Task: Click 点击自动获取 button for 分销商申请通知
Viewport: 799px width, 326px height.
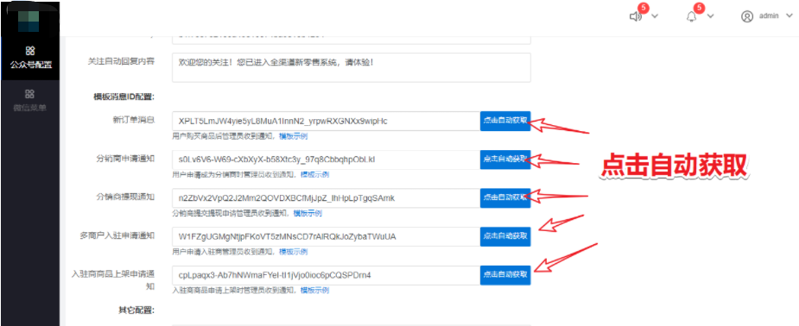Action: (x=505, y=160)
